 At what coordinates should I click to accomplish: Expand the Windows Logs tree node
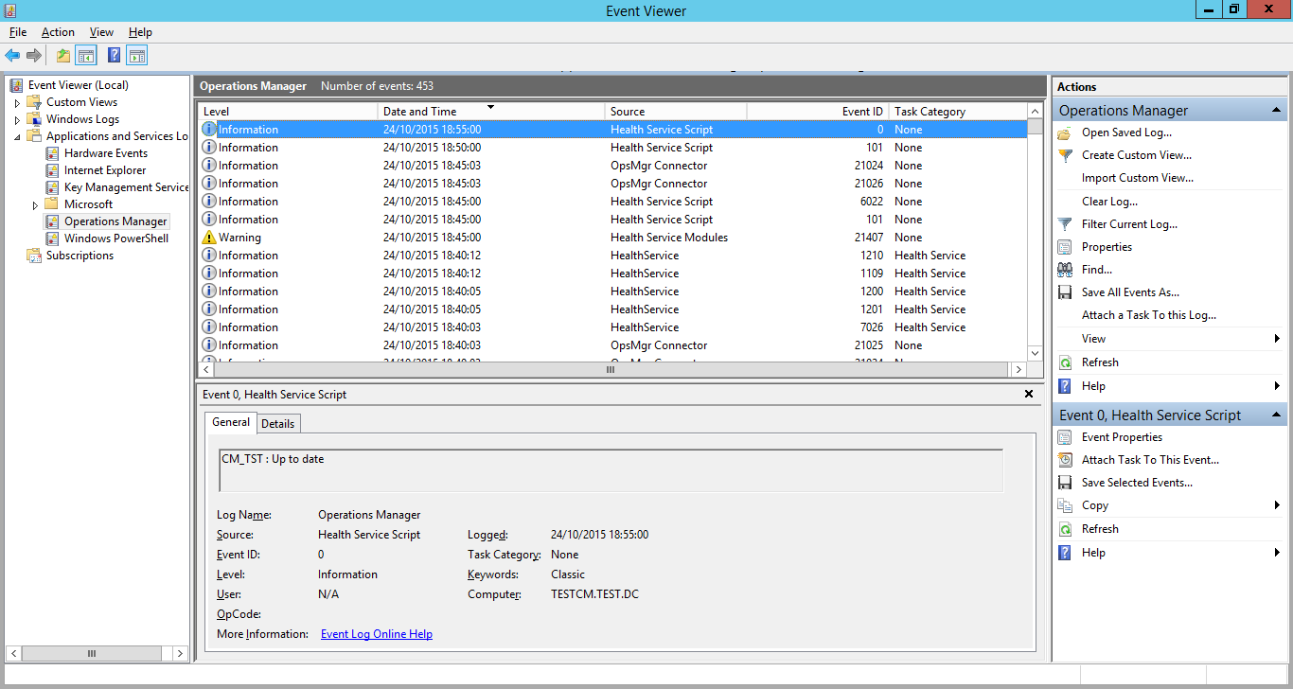pyautogui.click(x=17, y=119)
